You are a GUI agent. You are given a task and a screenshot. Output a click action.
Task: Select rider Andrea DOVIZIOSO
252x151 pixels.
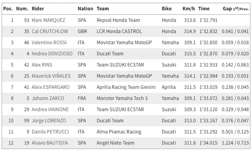coord(52,54)
